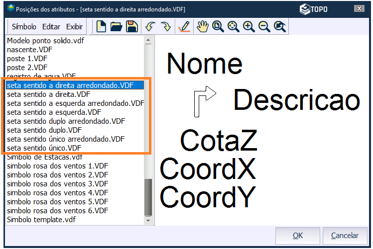Click the list scrollbar down arrow
Viewport: 373px width, 249px height.
(147, 220)
